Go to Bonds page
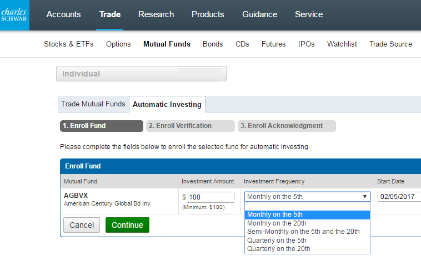The height and width of the screenshot is (256, 421). 213,44
